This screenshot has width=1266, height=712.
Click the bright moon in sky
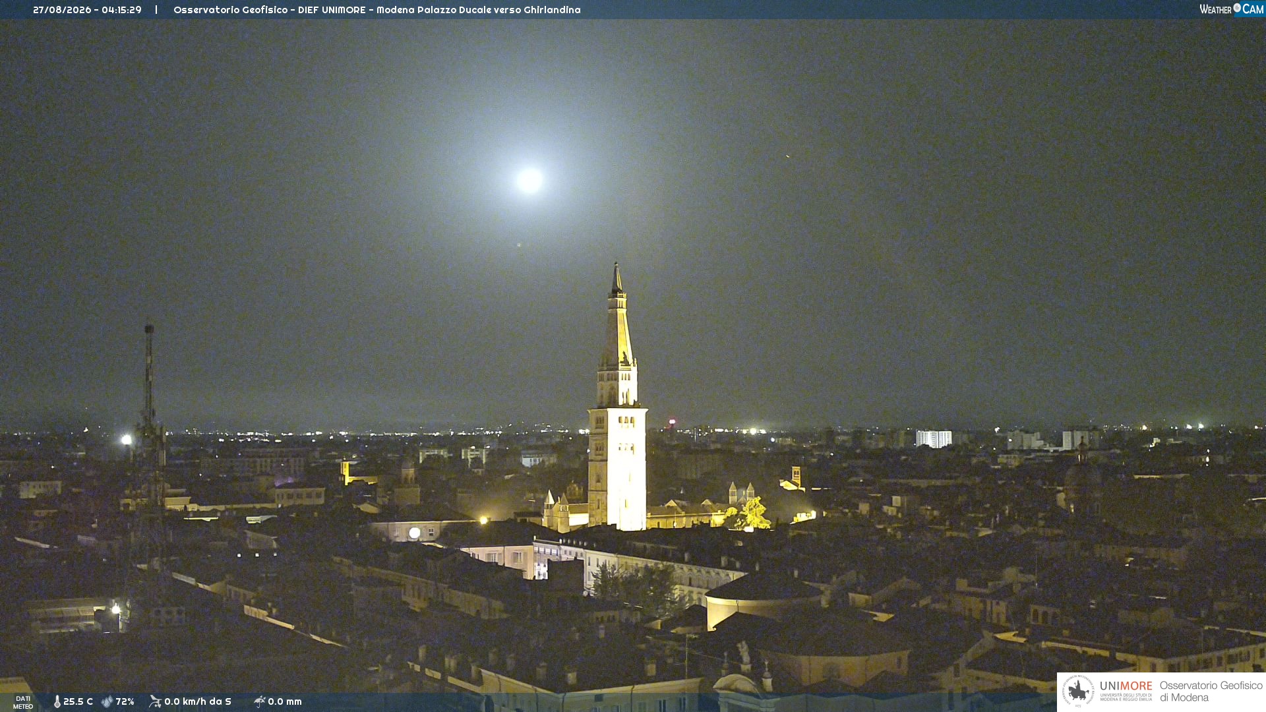coord(529,180)
